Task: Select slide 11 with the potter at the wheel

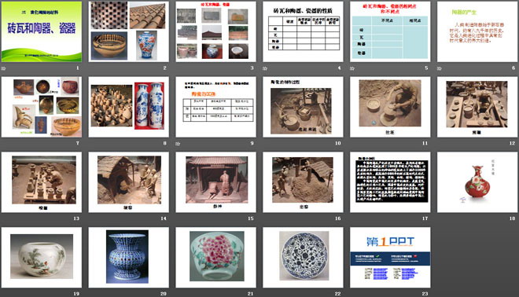Action: [x=390, y=107]
